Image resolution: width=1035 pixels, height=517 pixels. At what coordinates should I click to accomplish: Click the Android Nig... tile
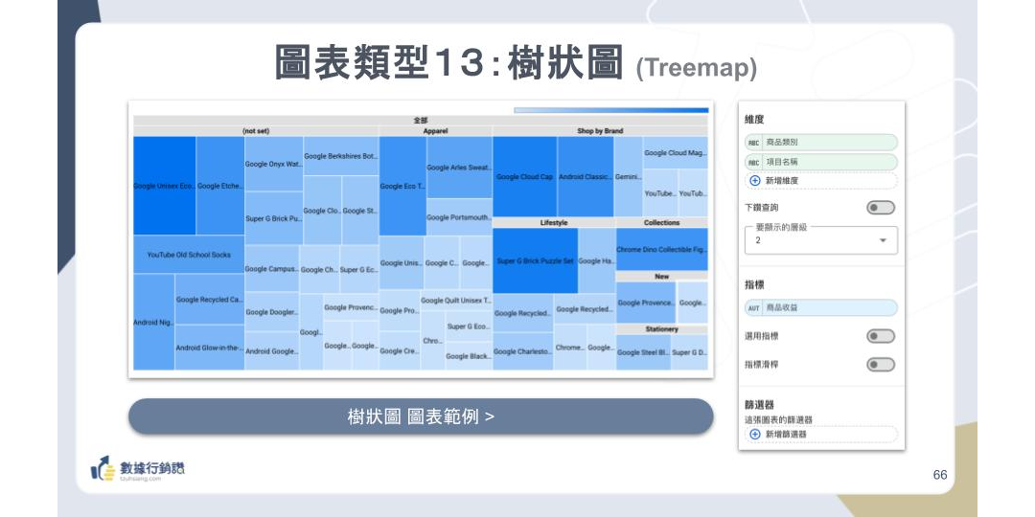click(153, 323)
